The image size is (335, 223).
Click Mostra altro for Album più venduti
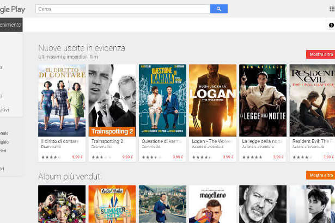coord(320,175)
